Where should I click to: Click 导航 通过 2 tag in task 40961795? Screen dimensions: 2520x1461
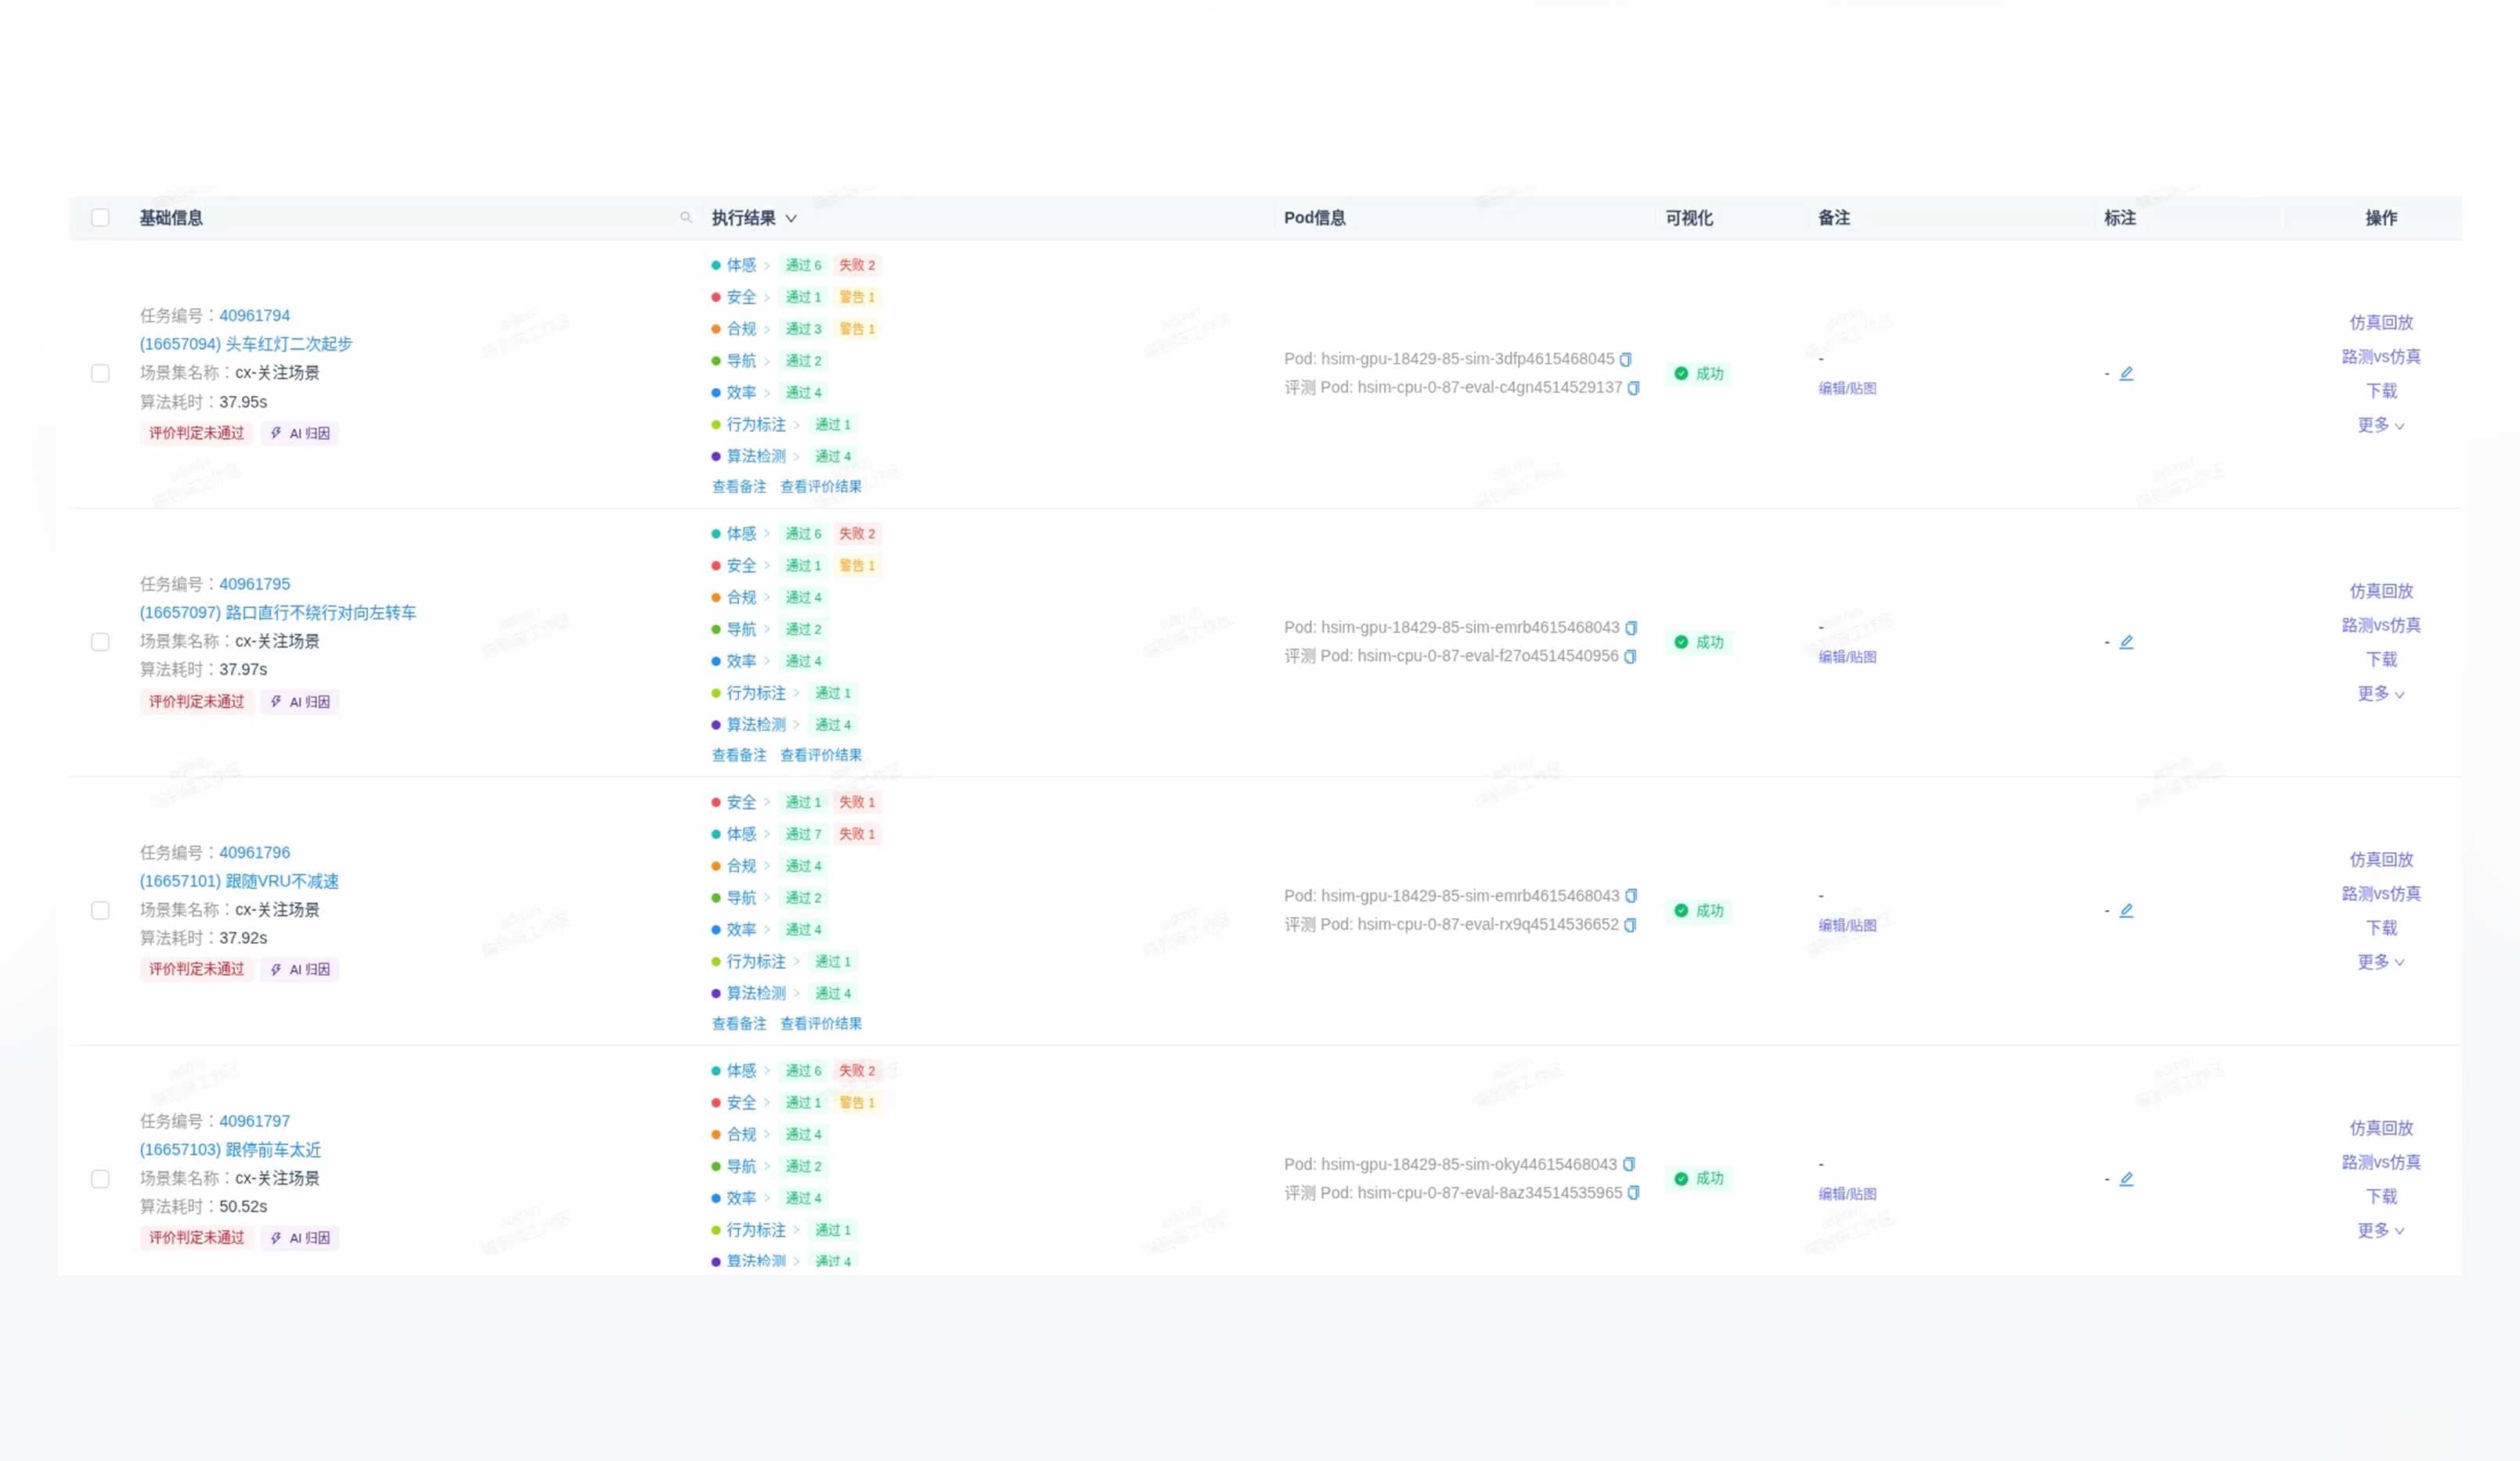(803, 630)
